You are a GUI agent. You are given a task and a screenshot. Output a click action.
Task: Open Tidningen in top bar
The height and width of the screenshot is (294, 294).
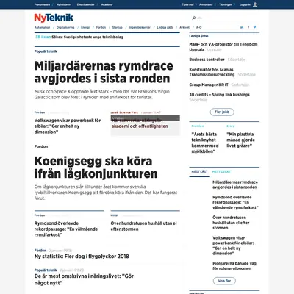[226, 4]
